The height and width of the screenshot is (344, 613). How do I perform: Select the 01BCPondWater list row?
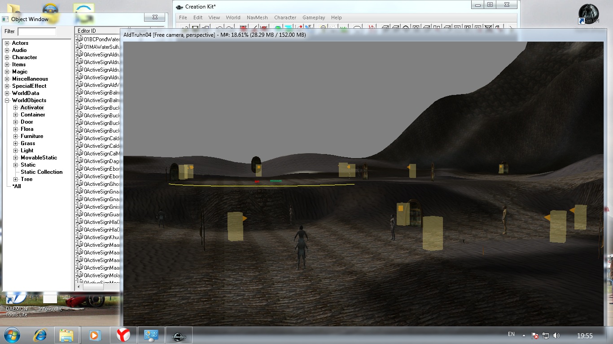tap(98, 39)
